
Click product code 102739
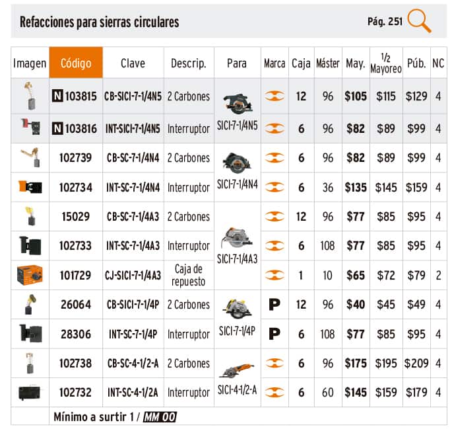75,158
